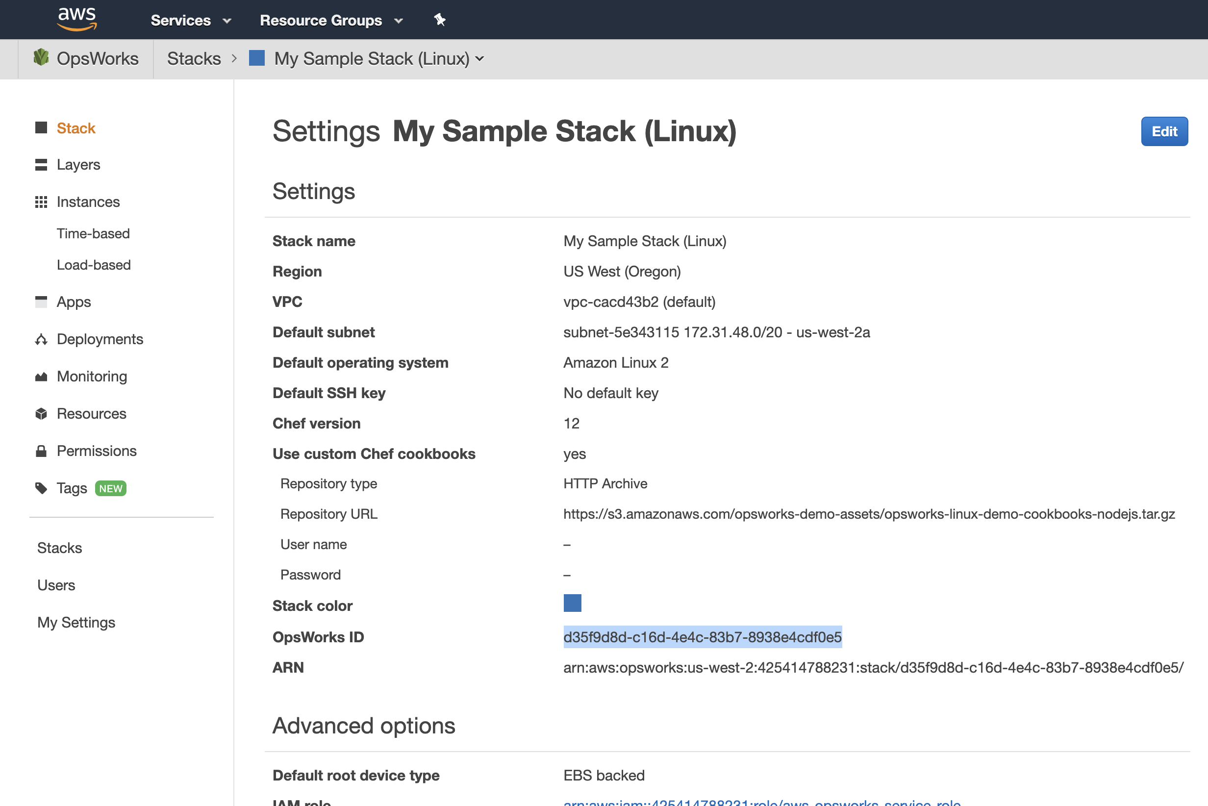
Task: Click the OpsWorks leaf icon
Action: click(41, 57)
